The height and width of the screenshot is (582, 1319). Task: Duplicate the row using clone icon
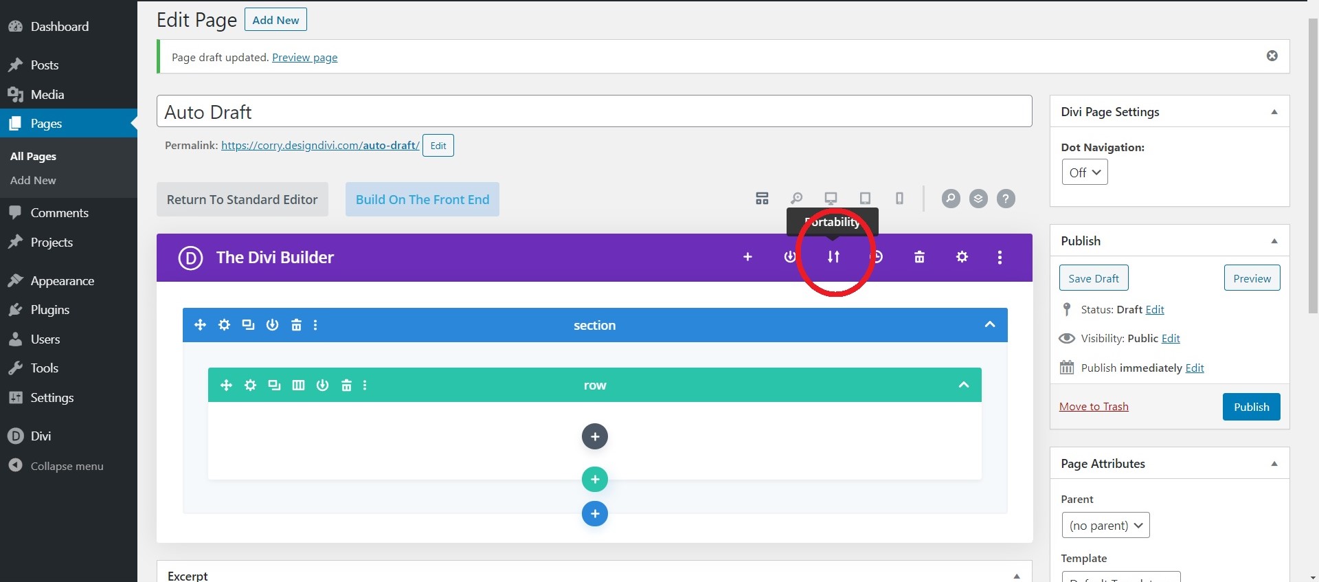[274, 385]
